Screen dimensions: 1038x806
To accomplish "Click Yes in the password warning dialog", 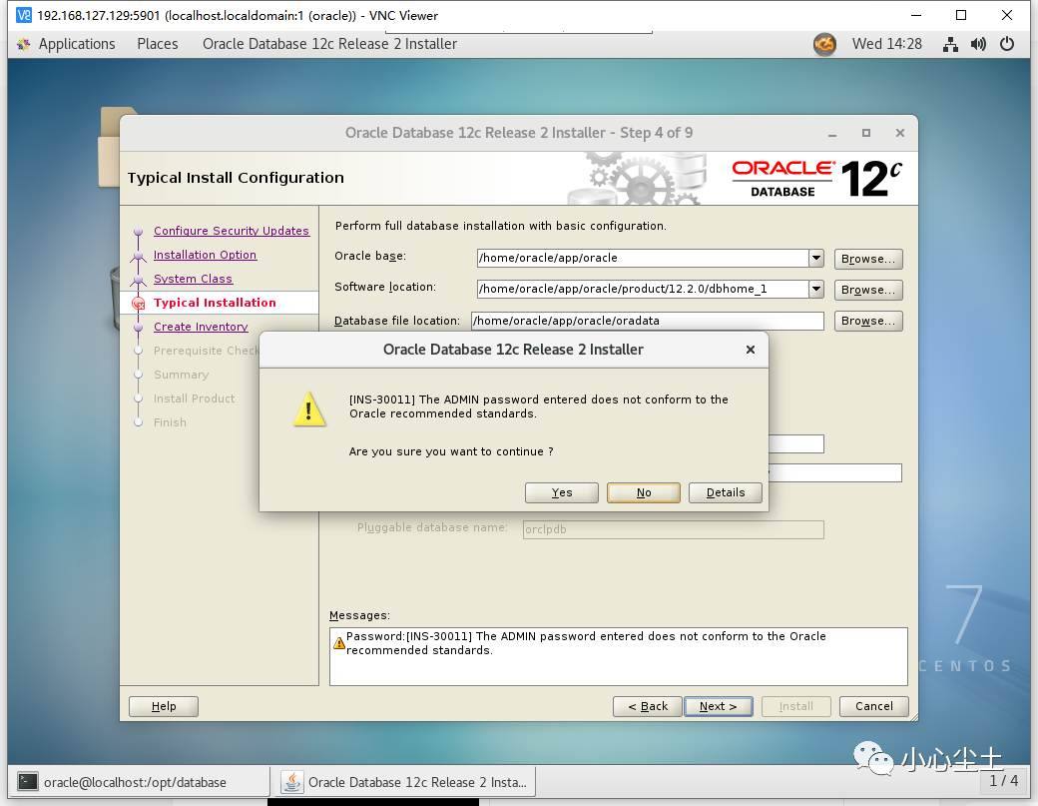I will [561, 492].
